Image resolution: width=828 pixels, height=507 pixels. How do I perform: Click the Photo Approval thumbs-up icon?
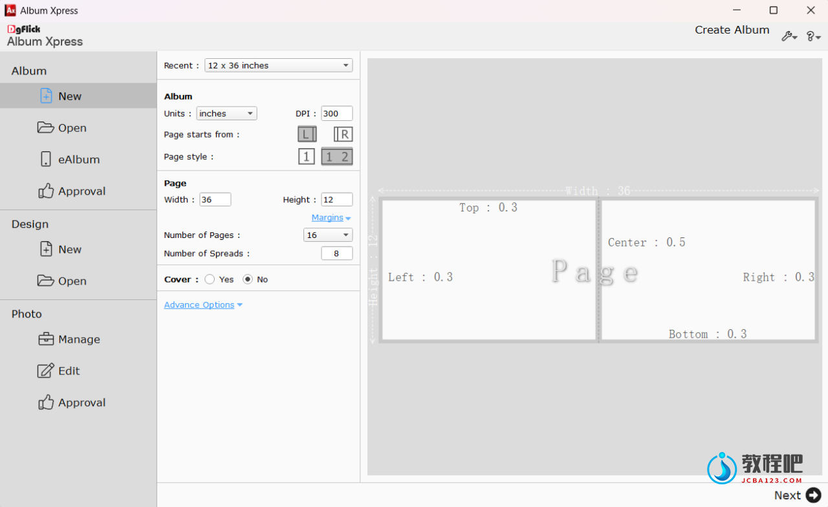[46, 402]
